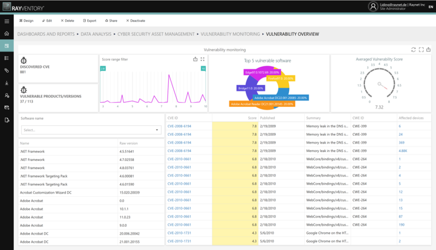Sort by the Score column header

pos(252,118)
